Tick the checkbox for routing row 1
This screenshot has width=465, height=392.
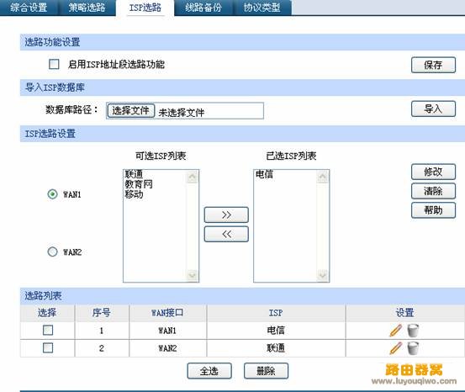tap(48, 330)
